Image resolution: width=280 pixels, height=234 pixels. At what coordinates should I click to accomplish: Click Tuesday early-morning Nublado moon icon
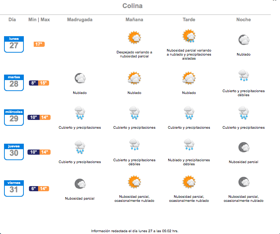click(x=80, y=78)
